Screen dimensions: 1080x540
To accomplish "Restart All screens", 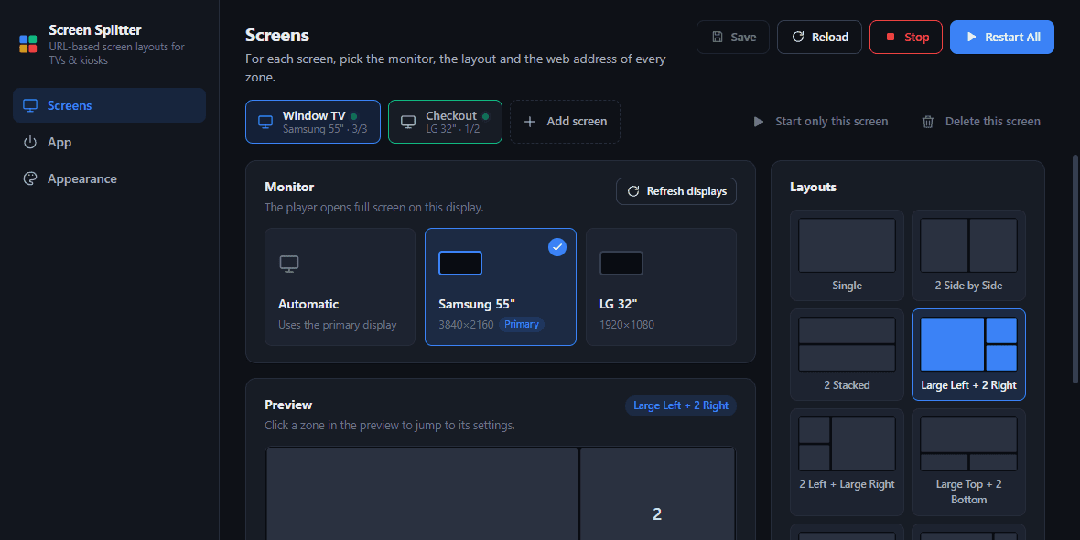I will (1002, 38).
